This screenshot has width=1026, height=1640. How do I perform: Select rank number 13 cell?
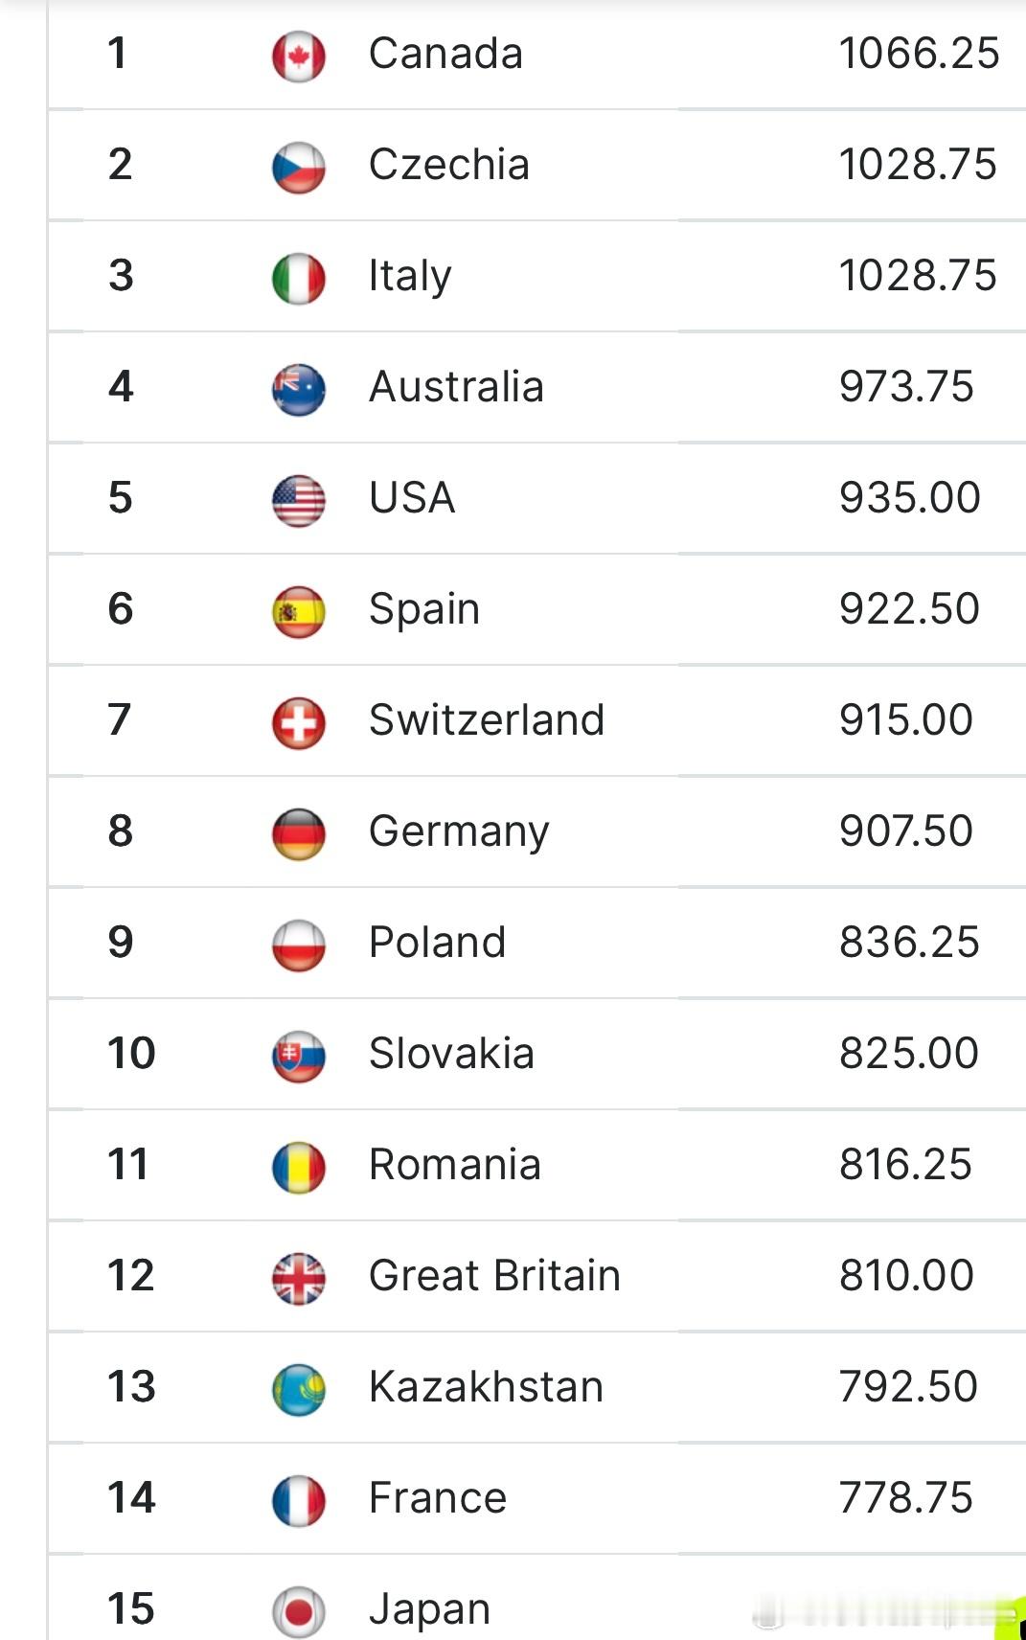(x=131, y=1387)
